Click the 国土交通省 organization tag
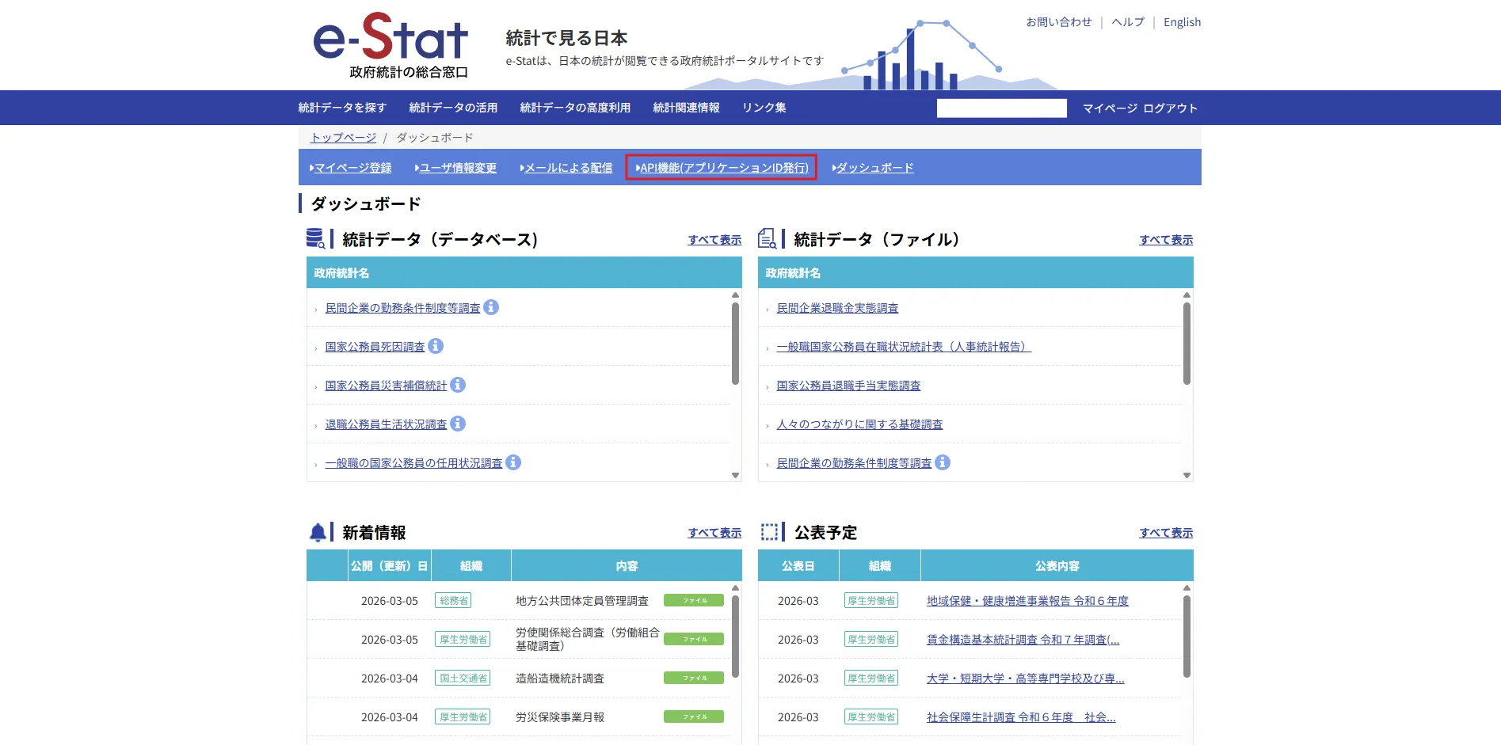This screenshot has height=745, width=1501. click(x=463, y=678)
